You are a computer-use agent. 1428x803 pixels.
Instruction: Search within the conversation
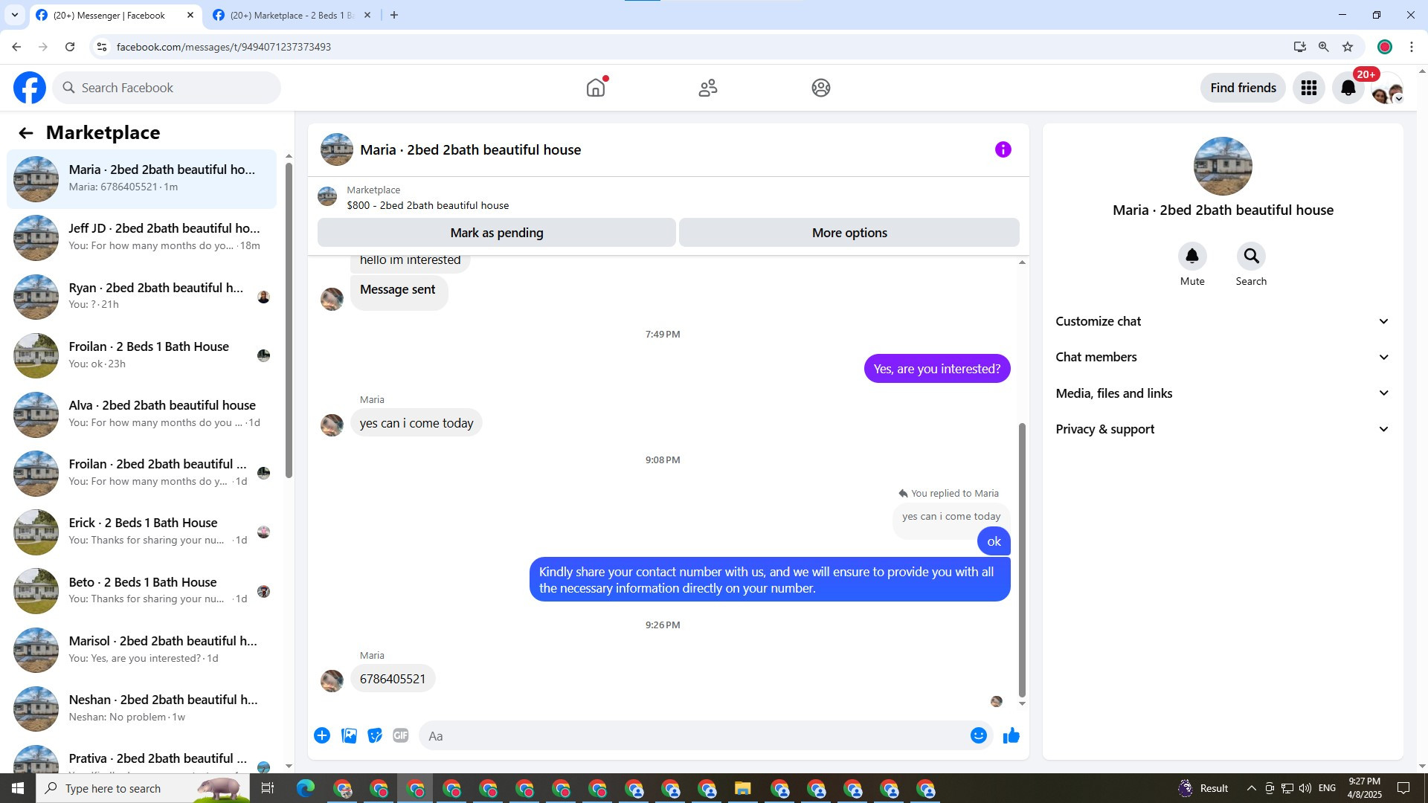coord(1251,257)
